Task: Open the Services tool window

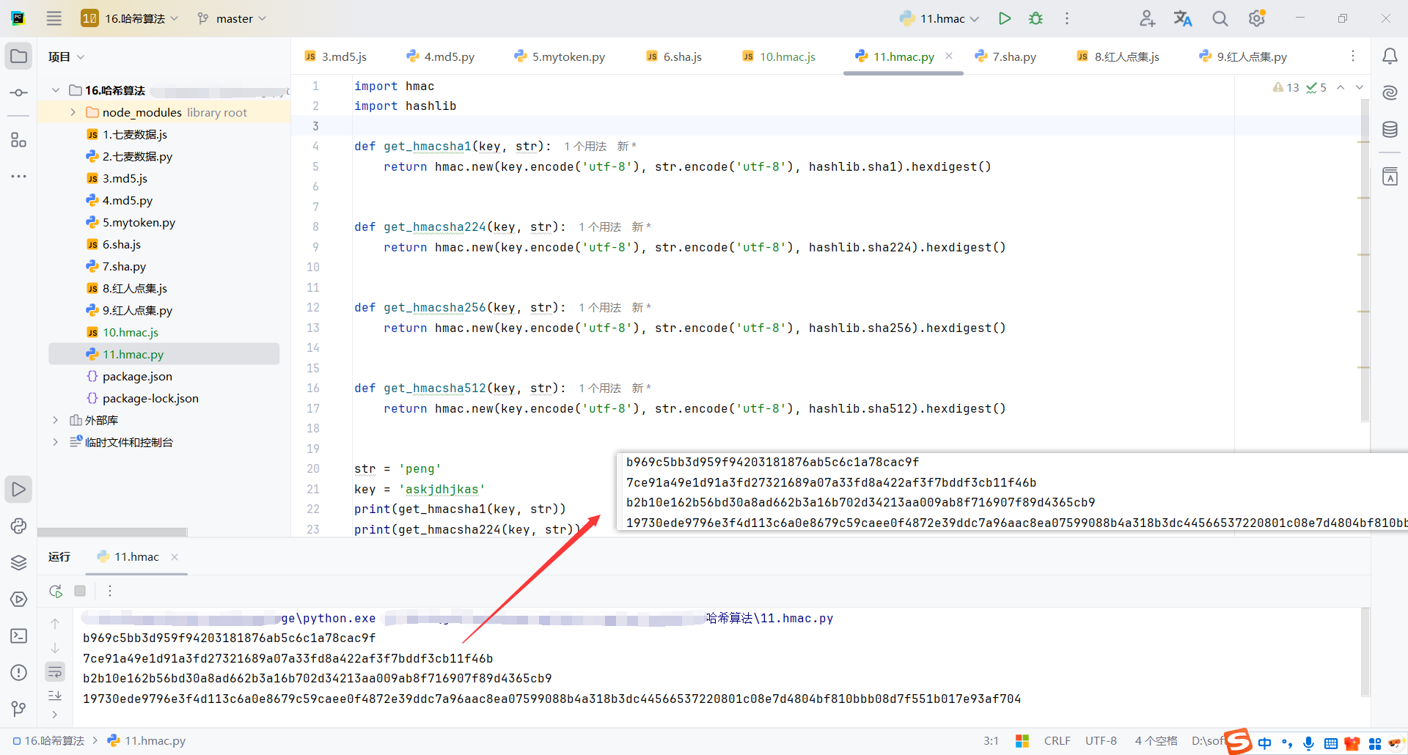Action: pos(18,599)
